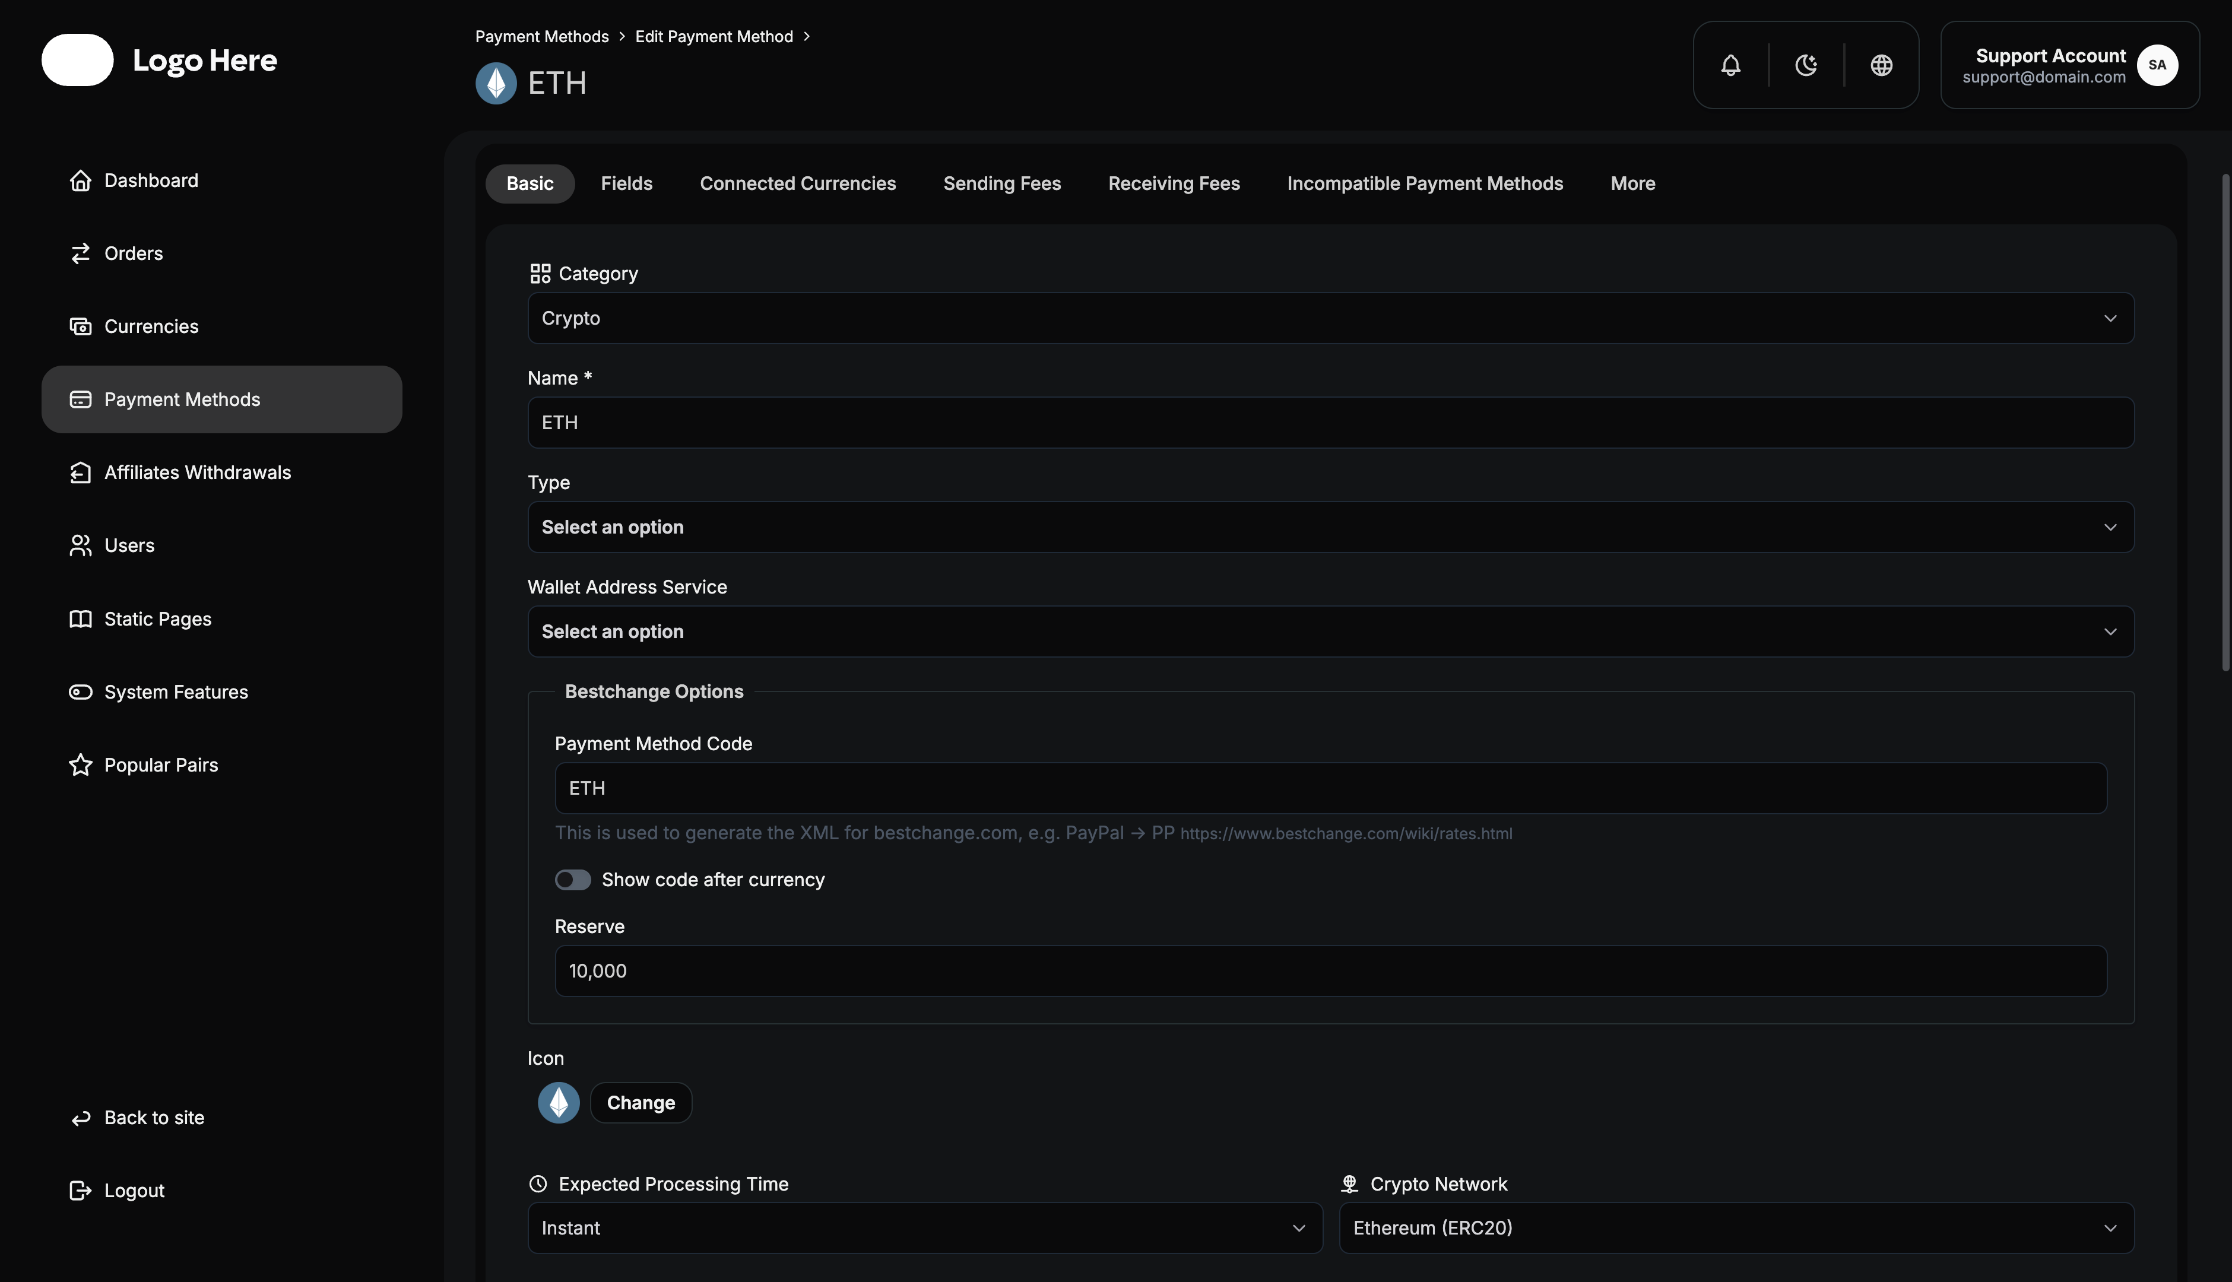Click Back to site

154,1116
